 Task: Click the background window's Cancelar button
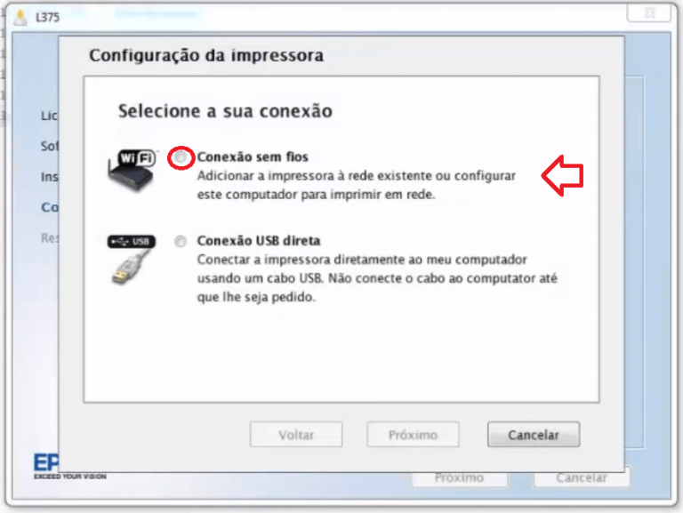[x=582, y=478]
